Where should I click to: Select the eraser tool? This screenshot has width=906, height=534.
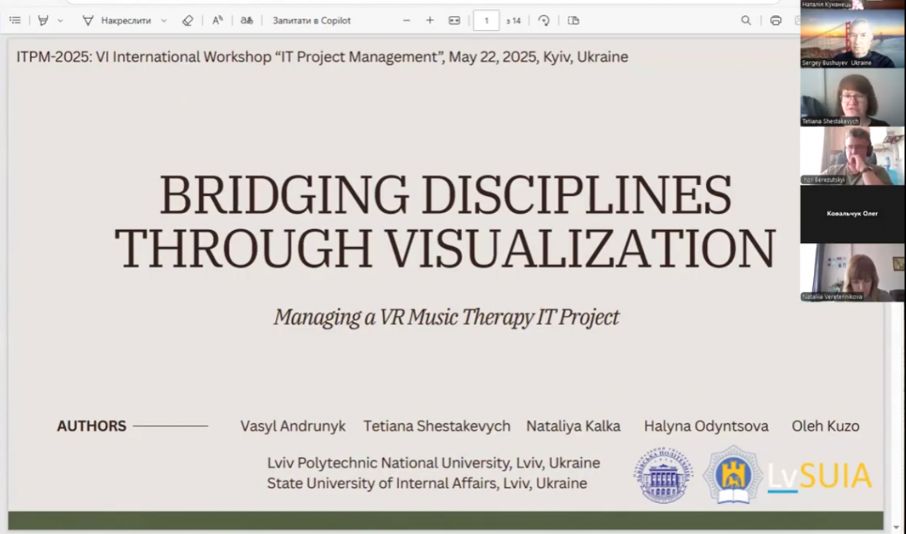coord(188,20)
